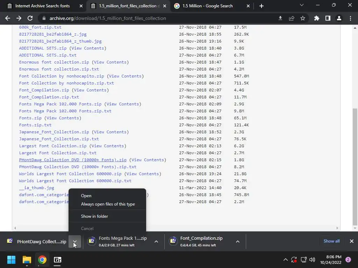Download ADDITIONAL SETS.zip
The width and height of the screenshot is (358, 268).
pyautogui.click(x=43, y=48)
